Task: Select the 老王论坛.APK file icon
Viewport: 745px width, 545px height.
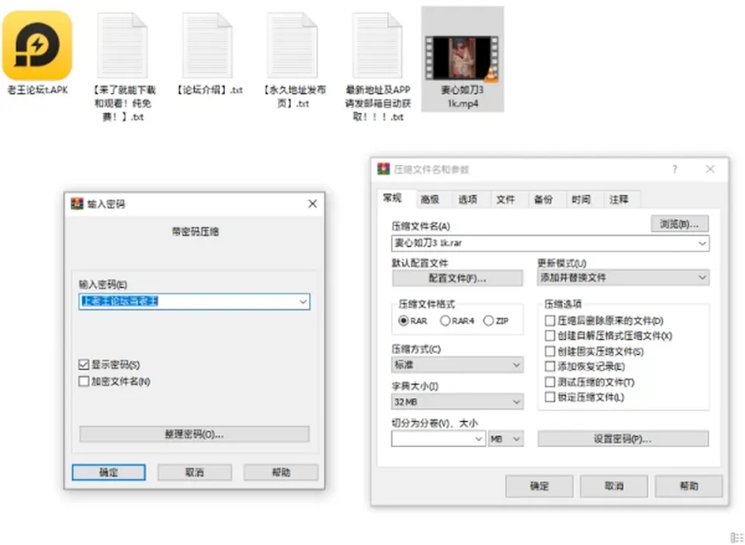Action: click(37, 46)
